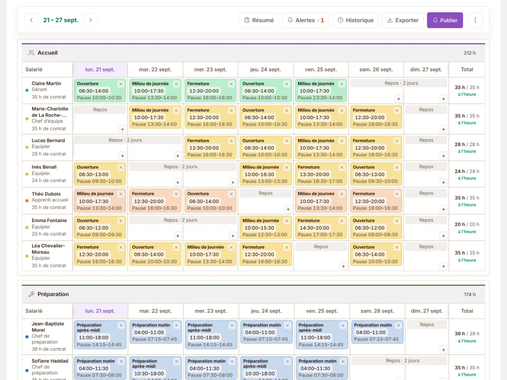Open the three-dot more options menu
The image size is (507, 380).
(475, 20)
